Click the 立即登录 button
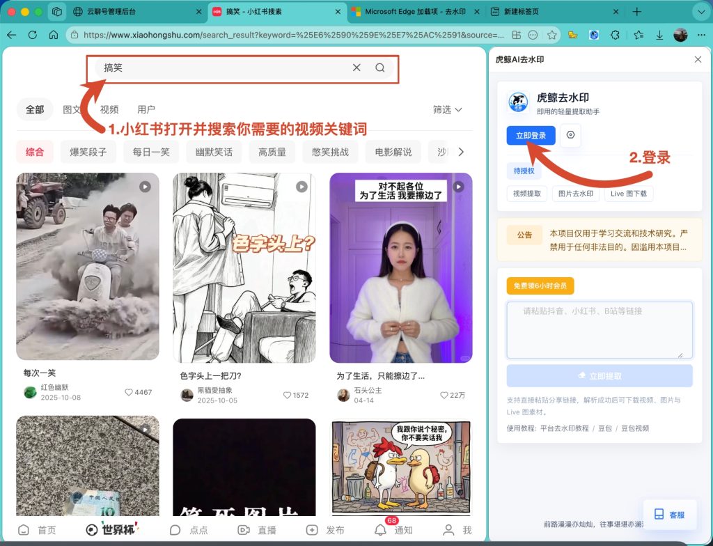Image resolution: width=713 pixels, height=546 pixels. (x=531, y=136)
